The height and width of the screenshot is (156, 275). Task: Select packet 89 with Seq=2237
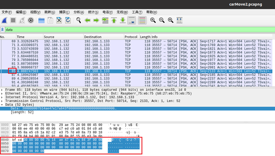[136, 78]
